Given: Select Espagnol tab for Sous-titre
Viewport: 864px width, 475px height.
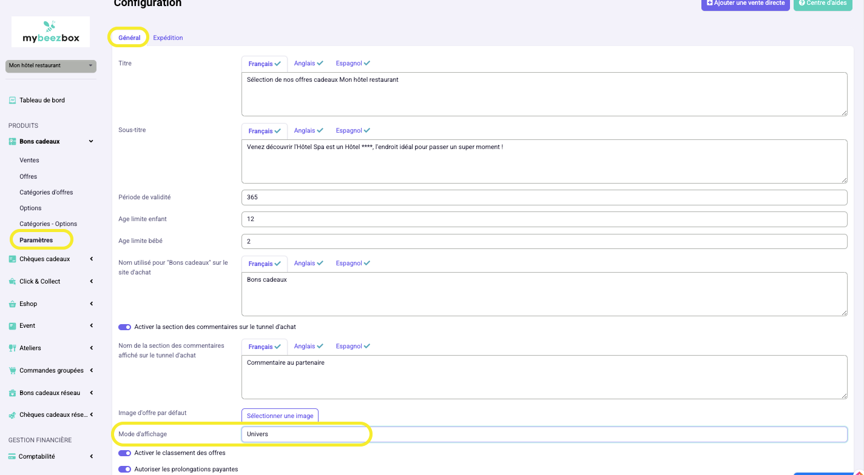Looking at the screenshot, I should (353, 130).
